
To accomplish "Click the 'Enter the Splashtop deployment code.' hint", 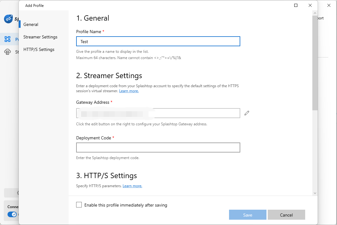I will point(108,158).
